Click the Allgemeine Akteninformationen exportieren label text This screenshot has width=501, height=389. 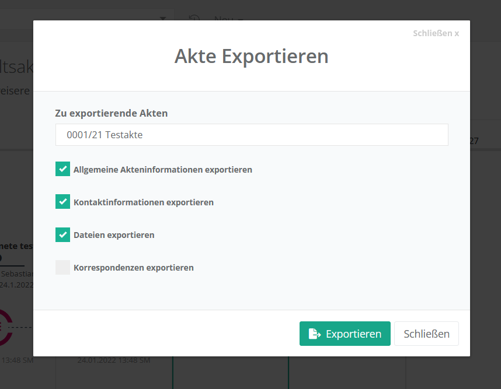pos(163,170)
